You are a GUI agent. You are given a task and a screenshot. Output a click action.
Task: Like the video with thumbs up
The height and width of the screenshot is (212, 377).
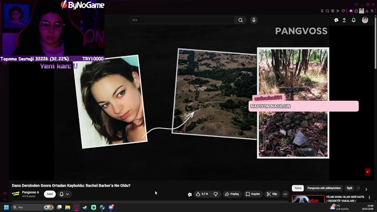click(202, 194)
